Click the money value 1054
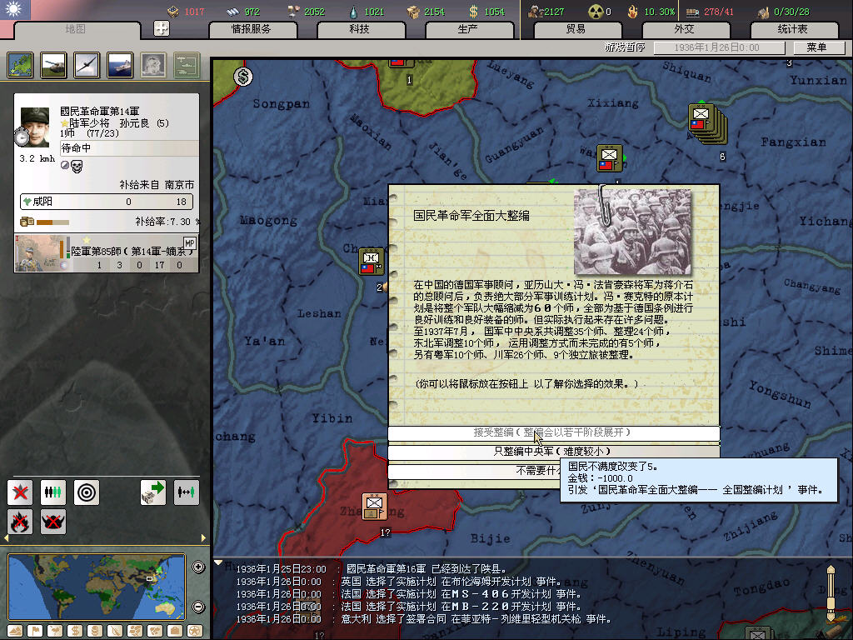 coord(495,12)
